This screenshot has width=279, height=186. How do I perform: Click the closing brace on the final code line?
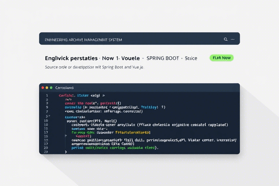coord(66,152)
